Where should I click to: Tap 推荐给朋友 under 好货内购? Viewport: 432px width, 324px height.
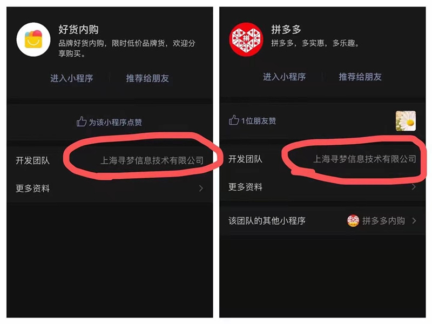pos(147,78)
